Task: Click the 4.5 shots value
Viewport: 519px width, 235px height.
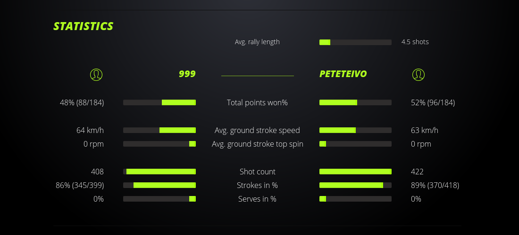Action: [415, 42]
